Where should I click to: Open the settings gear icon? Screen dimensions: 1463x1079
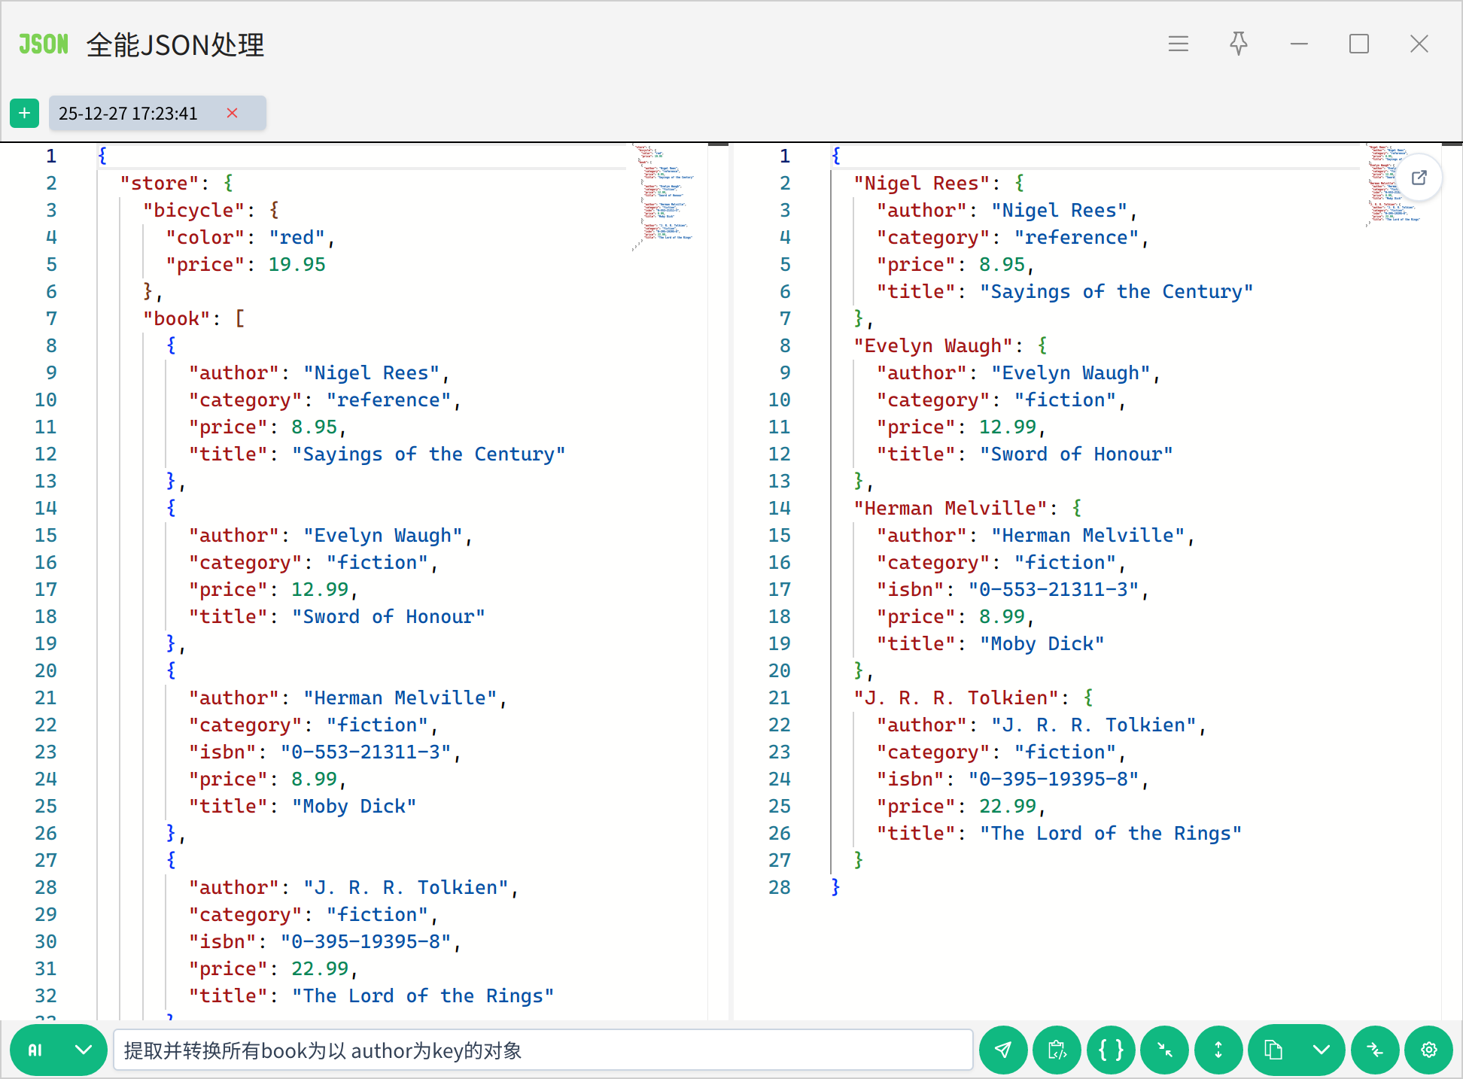click(1428, 1050)
